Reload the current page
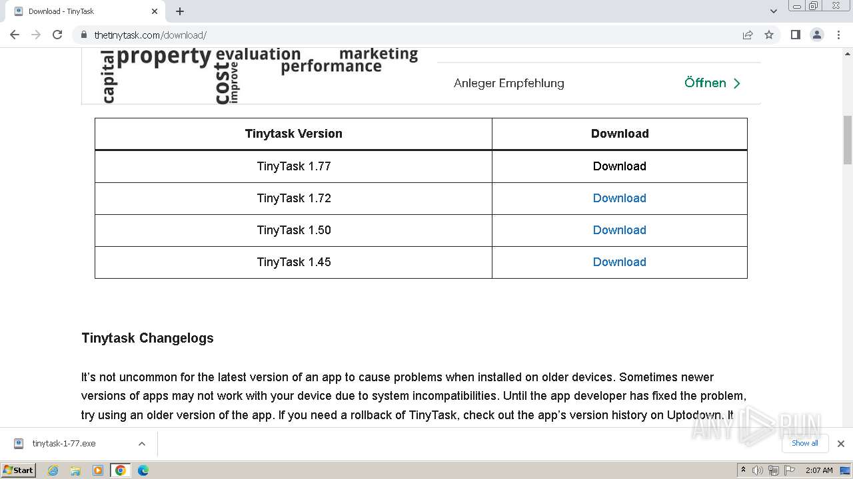The width and height of the screenshot is (853, 479). (57, 35)
